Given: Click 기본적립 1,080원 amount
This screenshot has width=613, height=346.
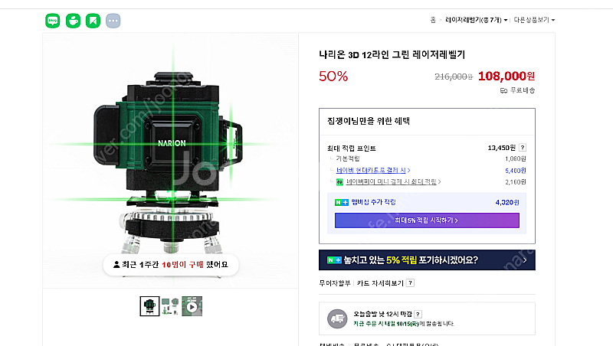Looking at the screenshot, I should (x=515, y=159).
